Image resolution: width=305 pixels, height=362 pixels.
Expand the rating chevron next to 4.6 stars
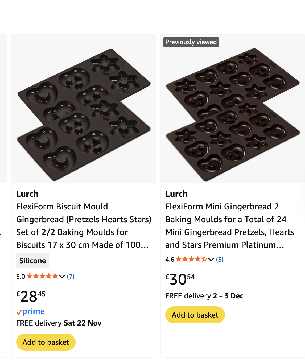[211, 260]
